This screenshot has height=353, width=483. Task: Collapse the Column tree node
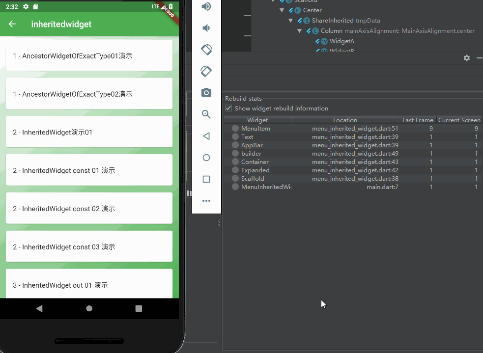coord(299,31)
